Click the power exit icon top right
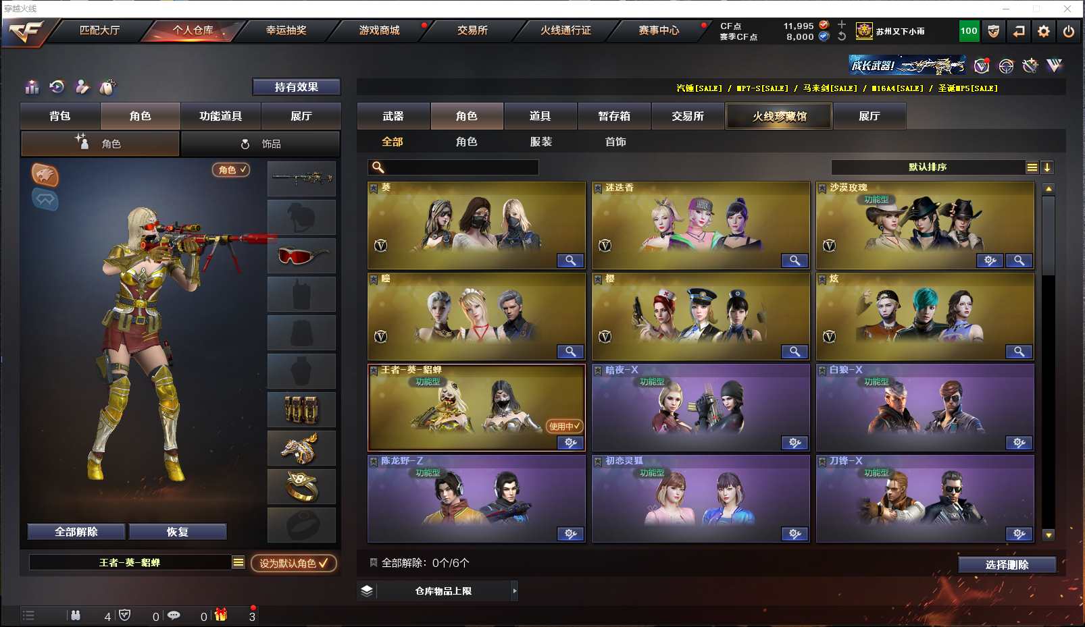Screen dimensions: 1085x627 point(1069,31)
